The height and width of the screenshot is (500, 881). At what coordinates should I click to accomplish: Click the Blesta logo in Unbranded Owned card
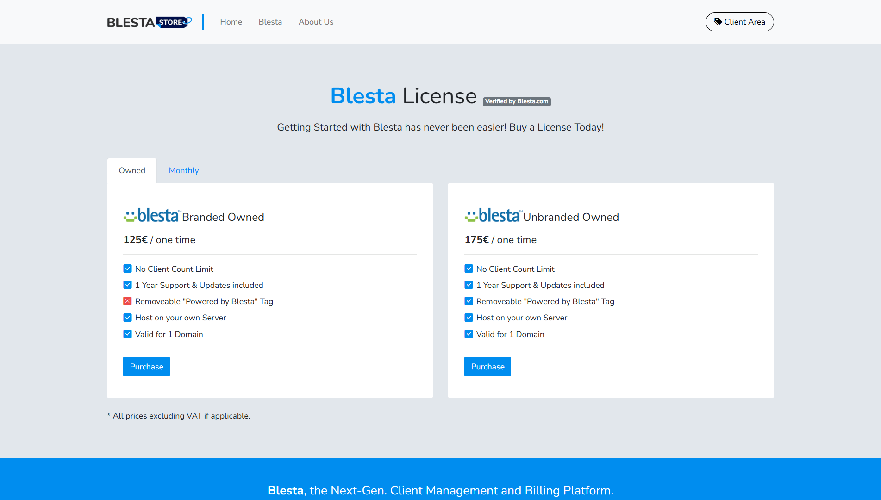[493, 216]
